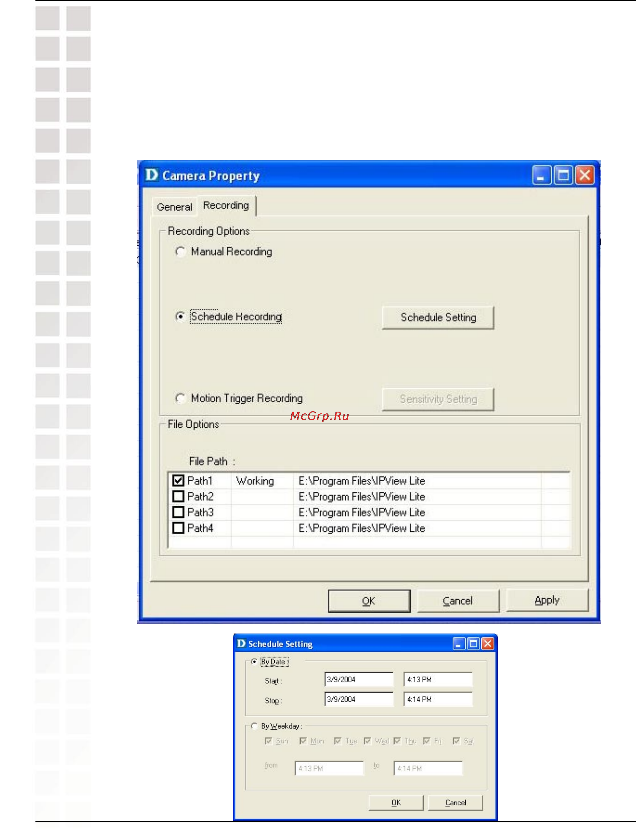This screenshot has width=636, height=831.
Task: Minimize the Schedule Setting window
Action: coord(459,644)
